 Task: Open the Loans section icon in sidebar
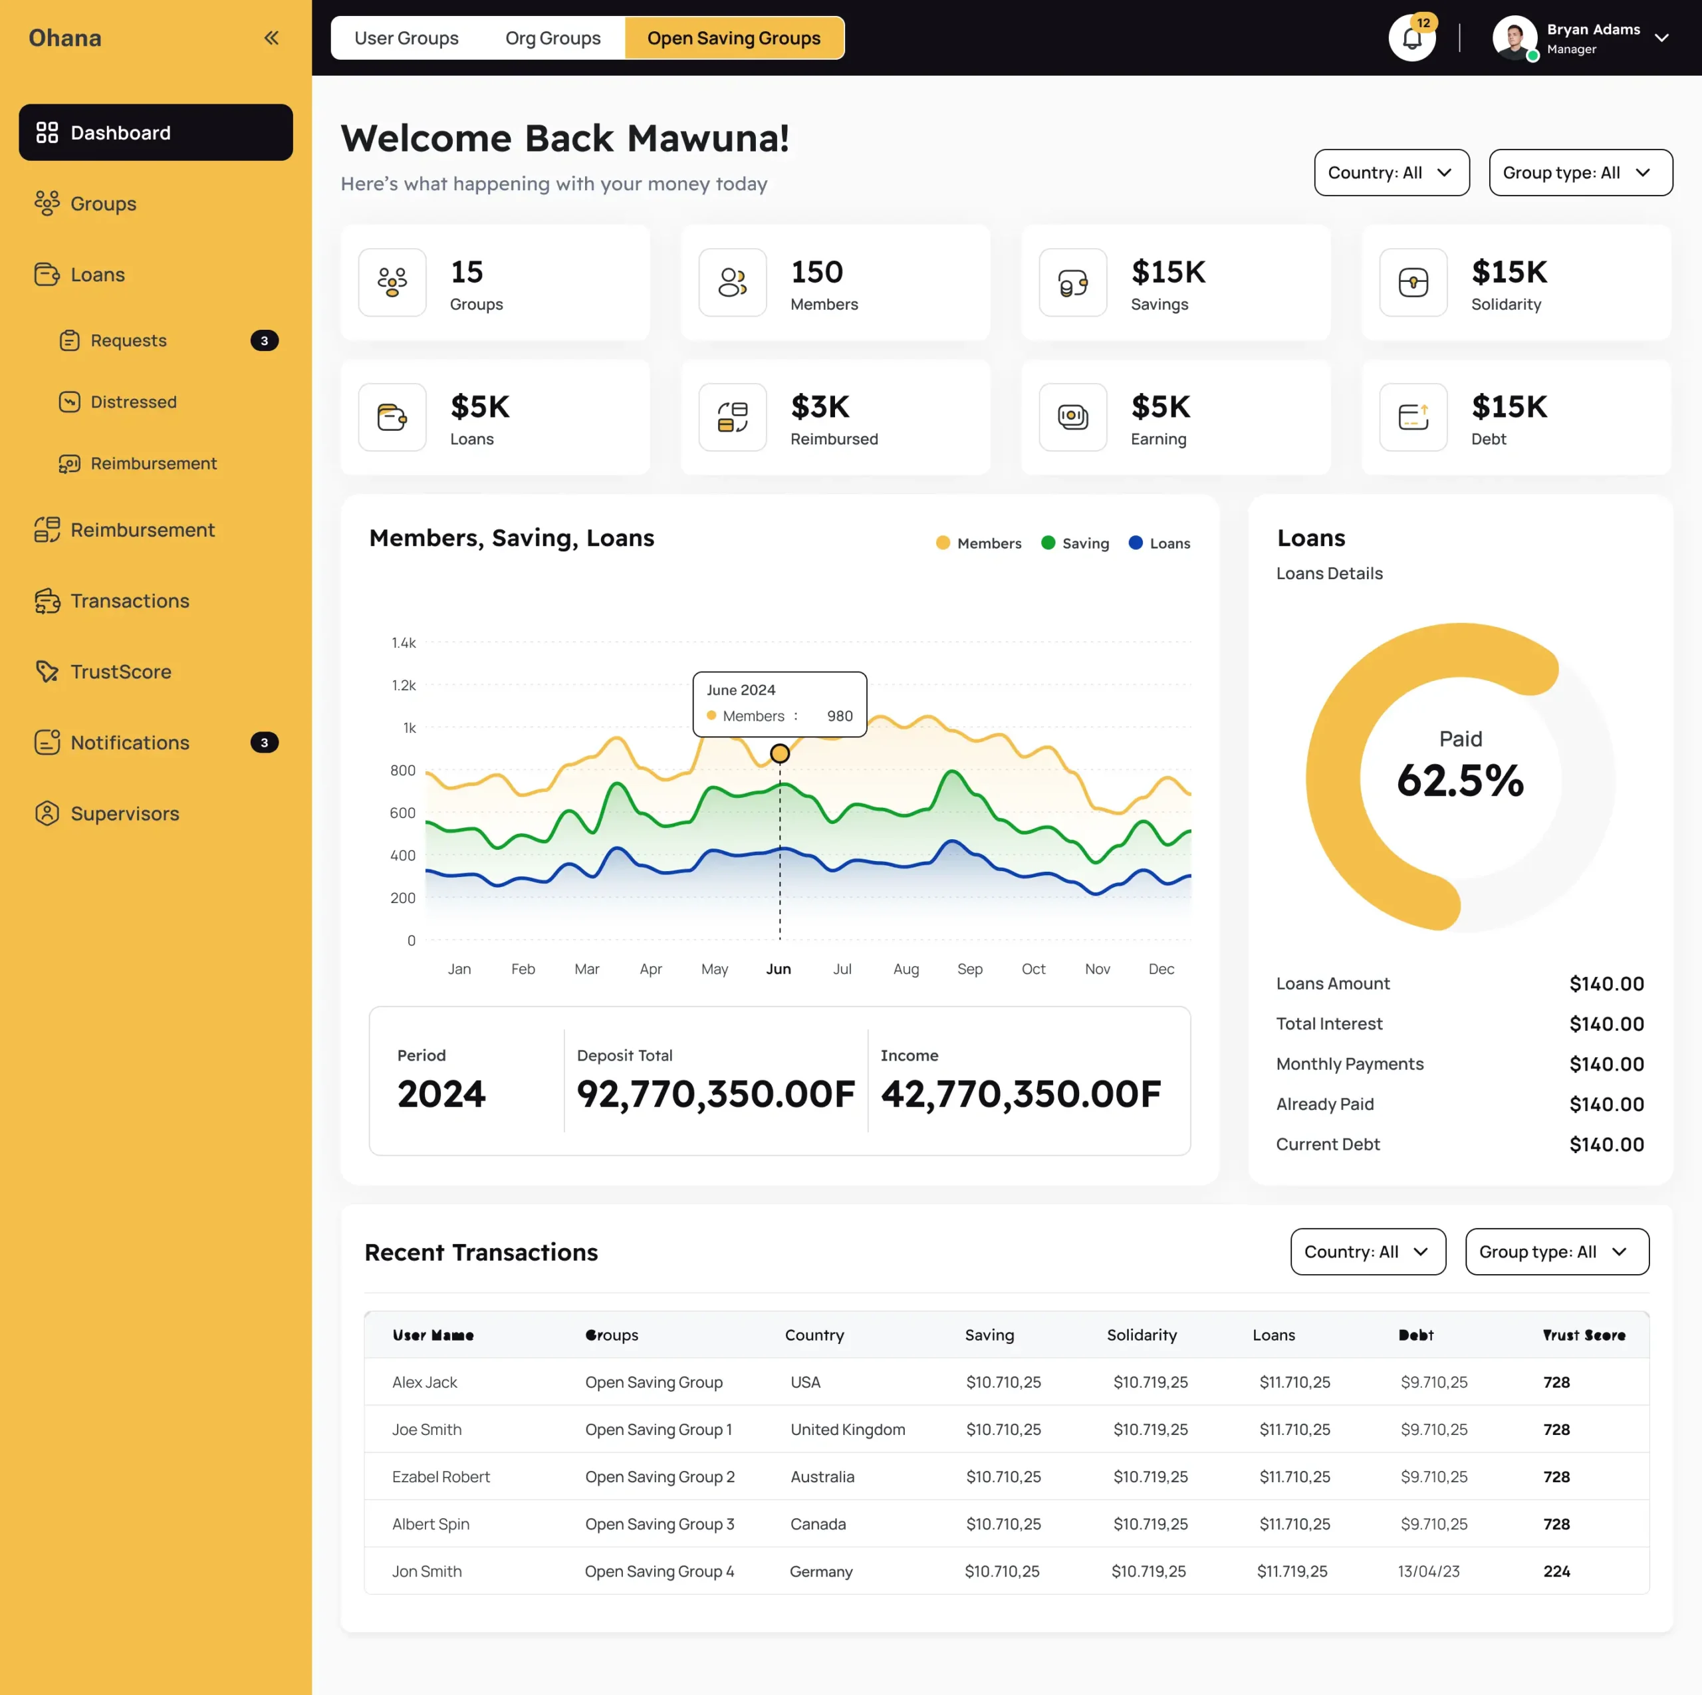[47, 274]
